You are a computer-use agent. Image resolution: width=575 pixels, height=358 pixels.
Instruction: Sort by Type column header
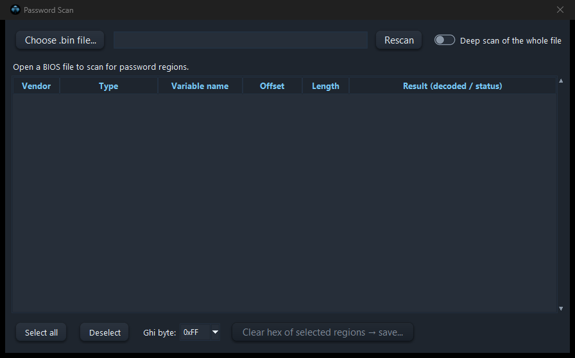pos(108,86)
